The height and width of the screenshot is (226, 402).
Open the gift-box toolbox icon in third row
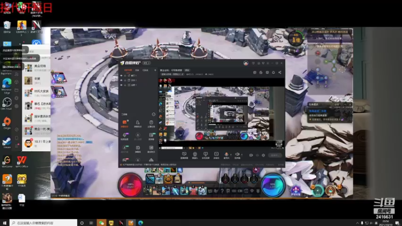coord(138,149)
